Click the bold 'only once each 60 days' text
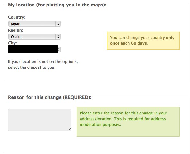Screen dimensions: 190x154 (x=142, y=41)
